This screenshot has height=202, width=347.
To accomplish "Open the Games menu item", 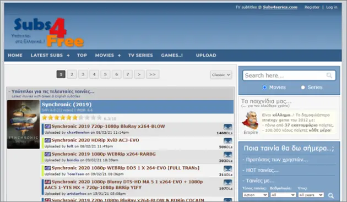I will (172, 55).
